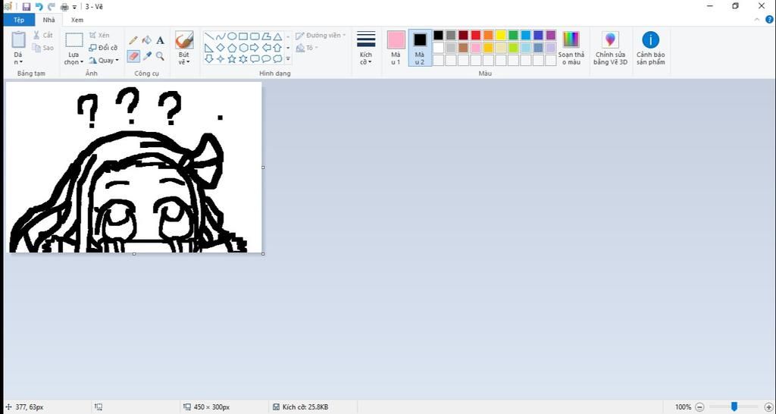
Task: Open the Kích cỡ line size dropdown
Action: click(366, 49)
